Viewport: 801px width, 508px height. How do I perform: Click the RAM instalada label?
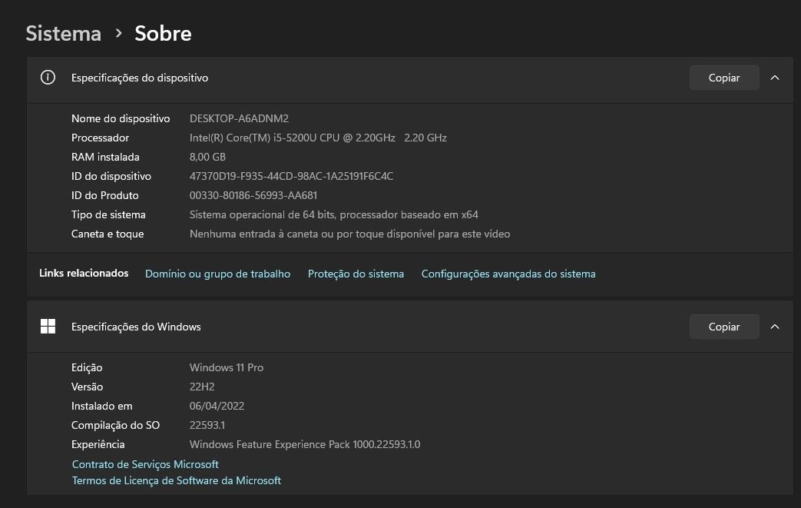pyautogui.click(x=105, y=157)
